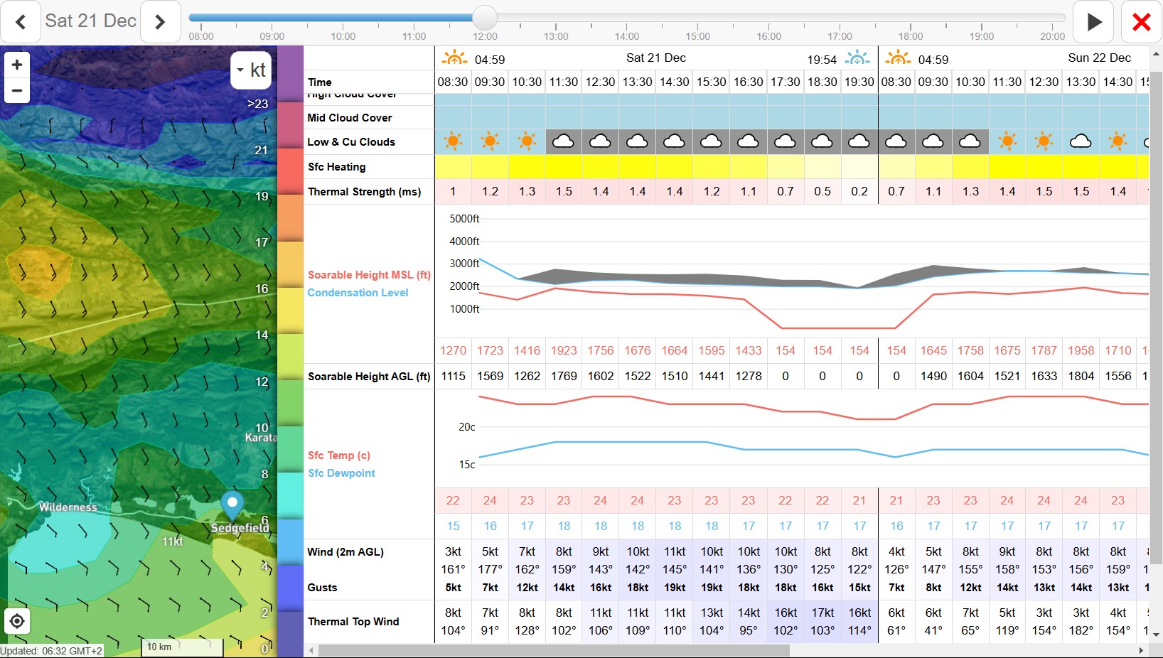The height and width of the screenshot is (658, 1163).
Task: Click the 11kt wind label on map
Action: 172,541
